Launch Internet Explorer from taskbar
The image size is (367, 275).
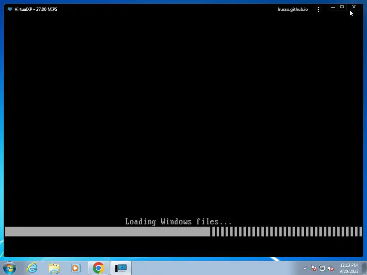[x=32, y=268]
